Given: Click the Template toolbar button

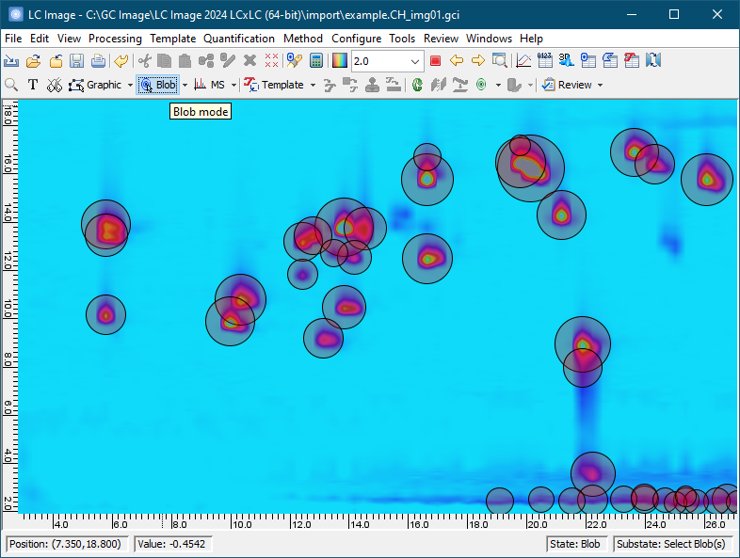Looking at the screenshot, I should pos(274,85).
